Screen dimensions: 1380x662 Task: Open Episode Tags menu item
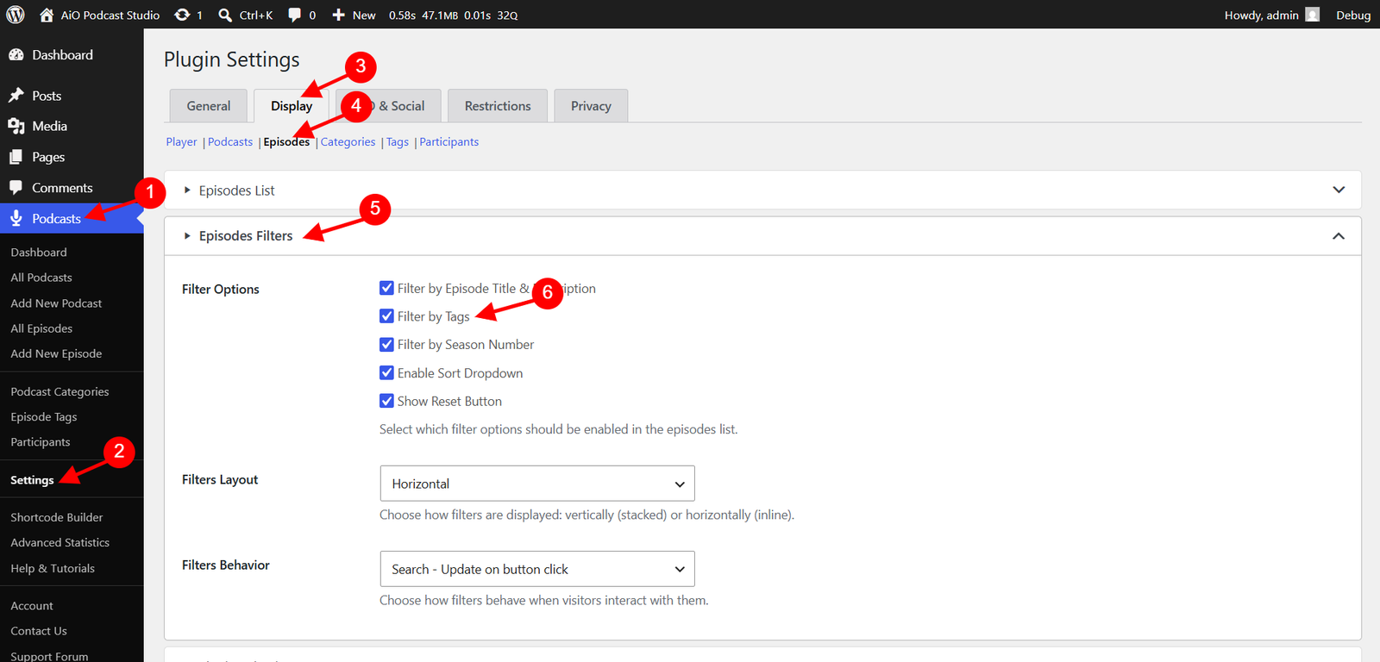(x=44, y=416)
